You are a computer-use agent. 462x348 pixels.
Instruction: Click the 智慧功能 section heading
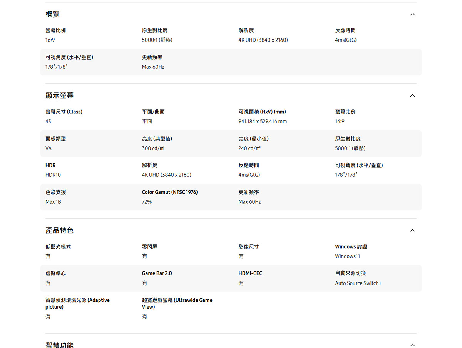tap(59, 345)
